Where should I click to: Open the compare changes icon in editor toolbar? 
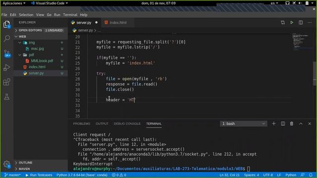283,22
